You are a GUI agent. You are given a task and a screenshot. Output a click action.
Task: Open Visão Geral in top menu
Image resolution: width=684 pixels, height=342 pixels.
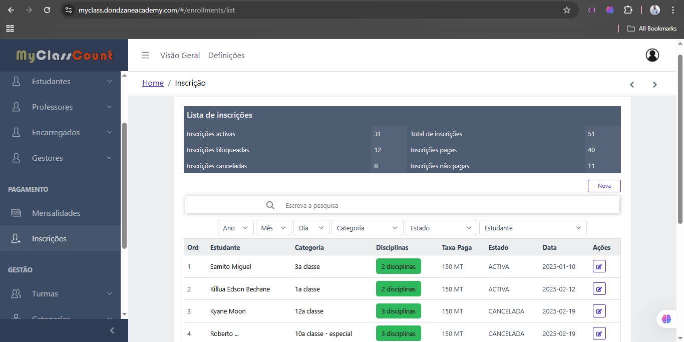click(180, 56)
